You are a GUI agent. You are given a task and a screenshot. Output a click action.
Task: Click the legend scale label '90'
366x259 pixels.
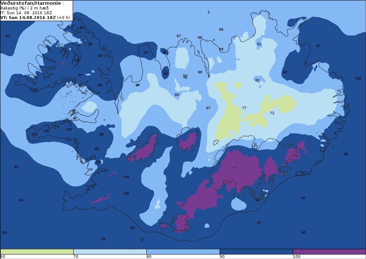pos(222,256)
